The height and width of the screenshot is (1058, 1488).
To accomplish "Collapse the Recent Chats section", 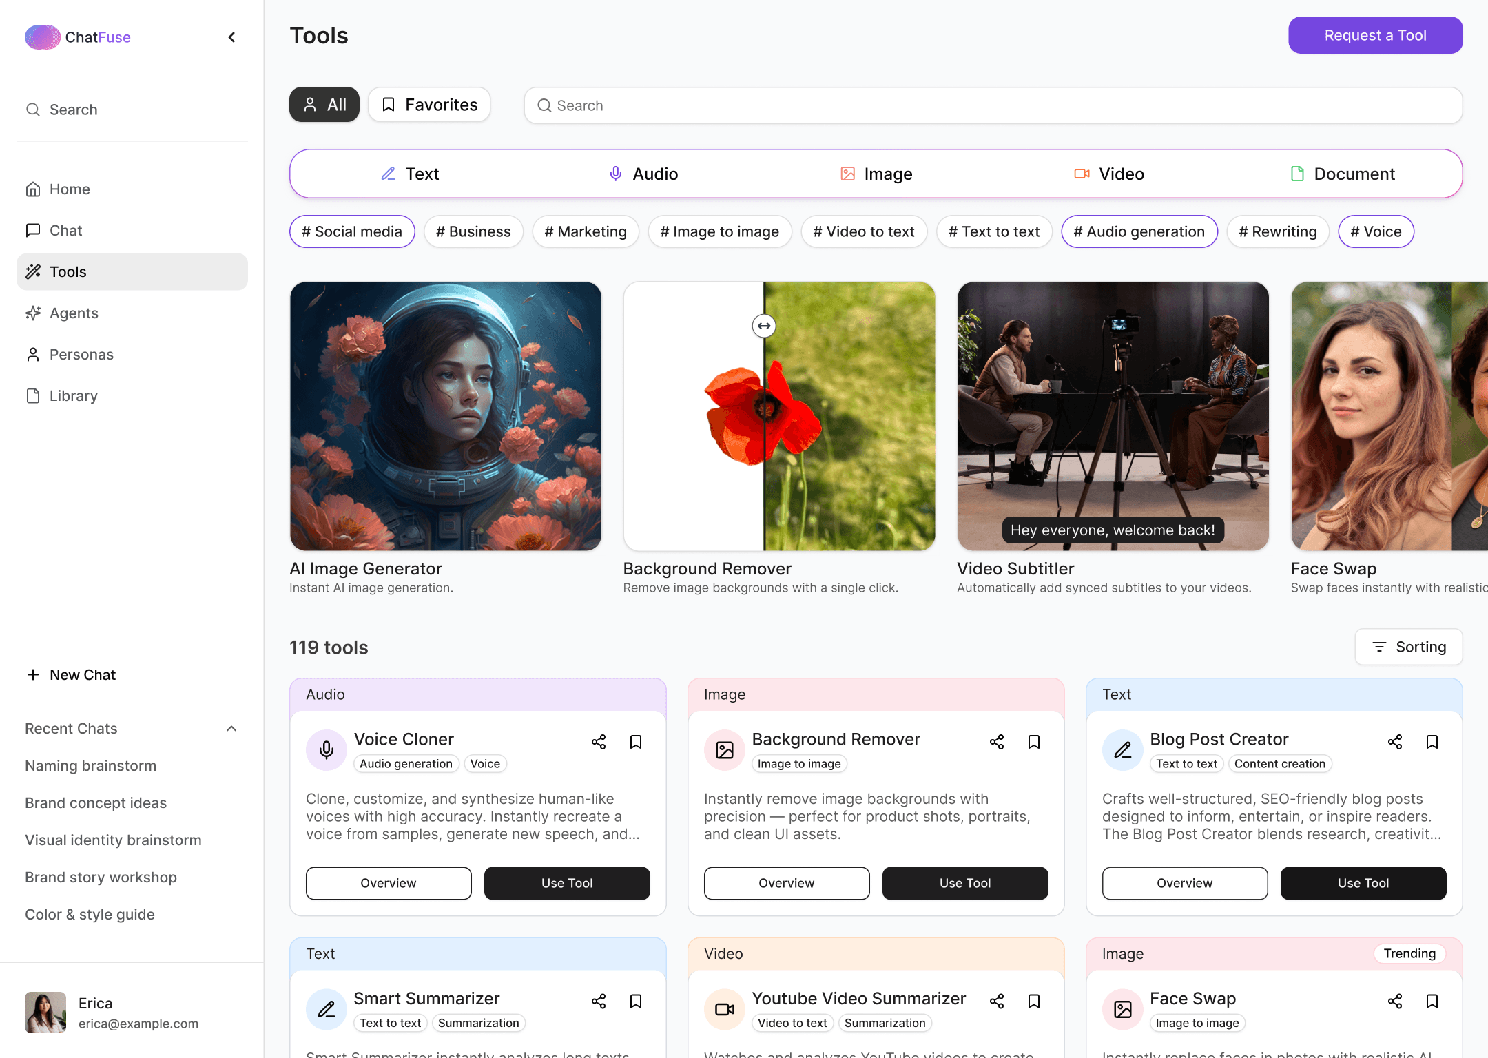I will pyautogui.click(x=231, y=729).
